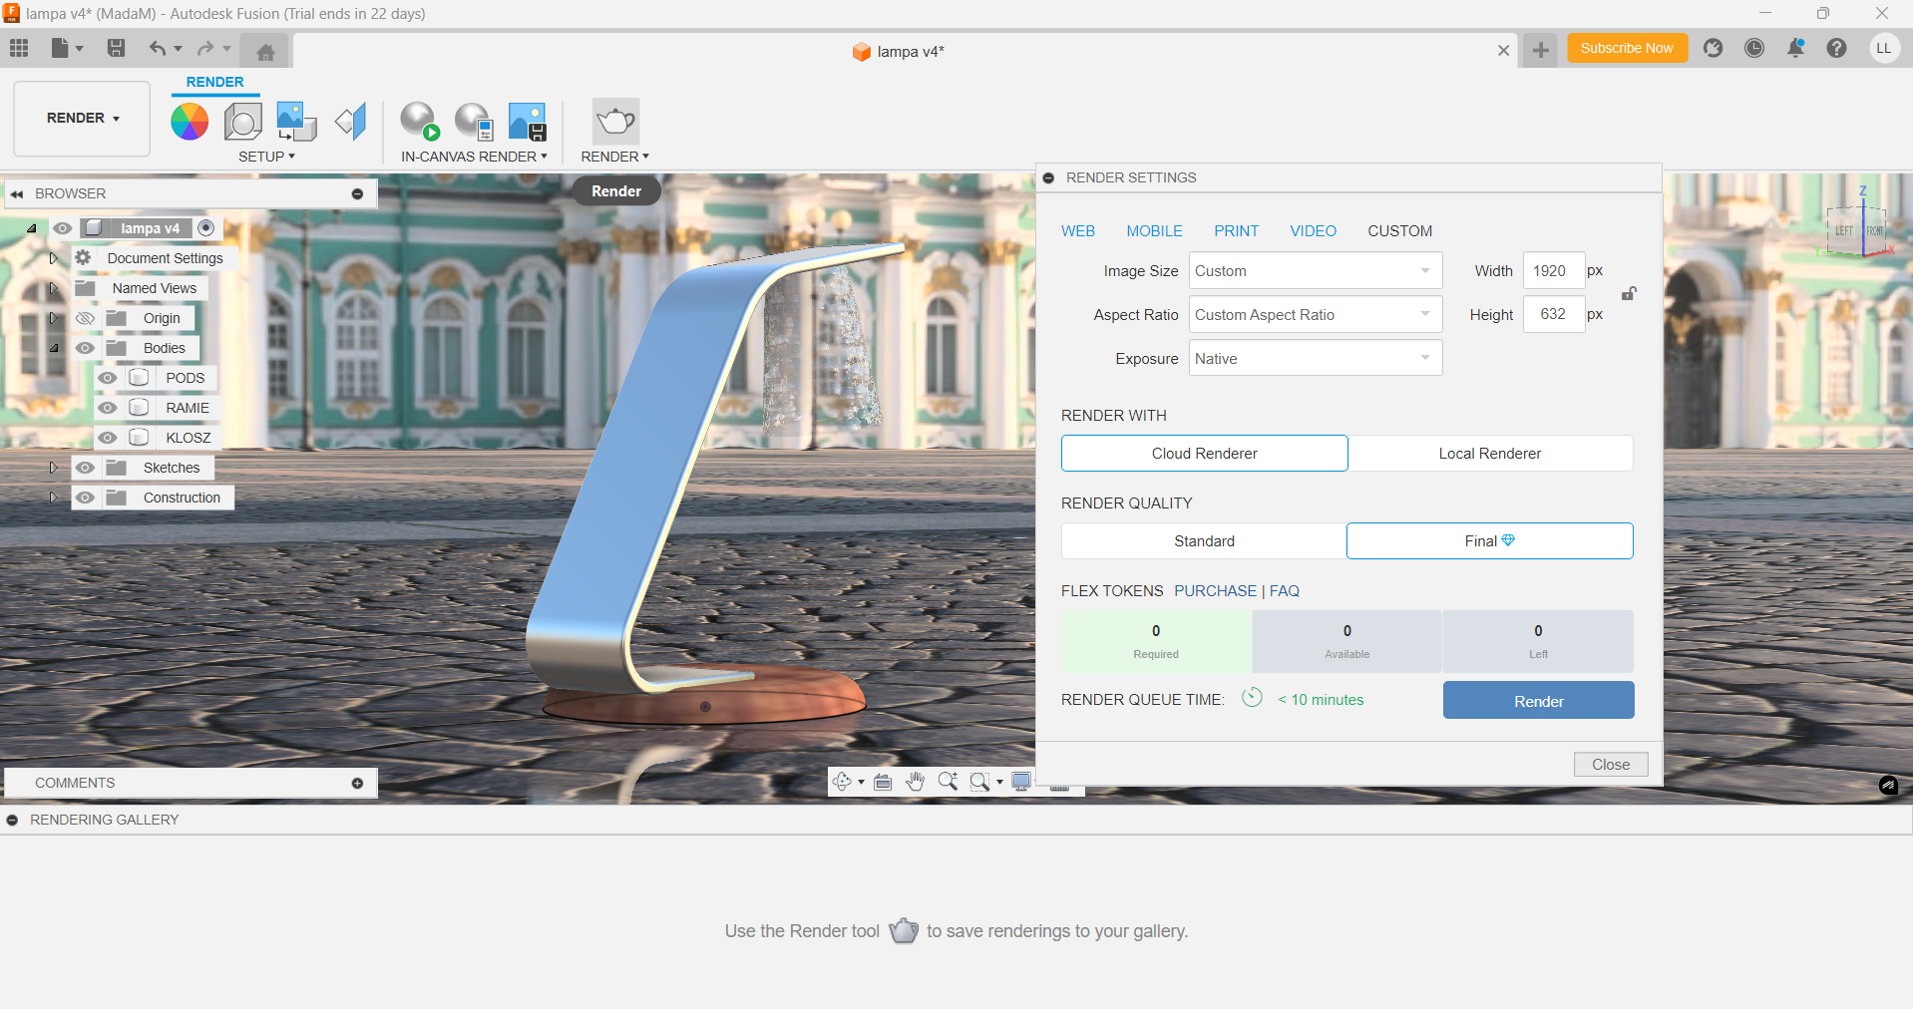Open the Exposure dropdown

click(x=1315, y=359)
